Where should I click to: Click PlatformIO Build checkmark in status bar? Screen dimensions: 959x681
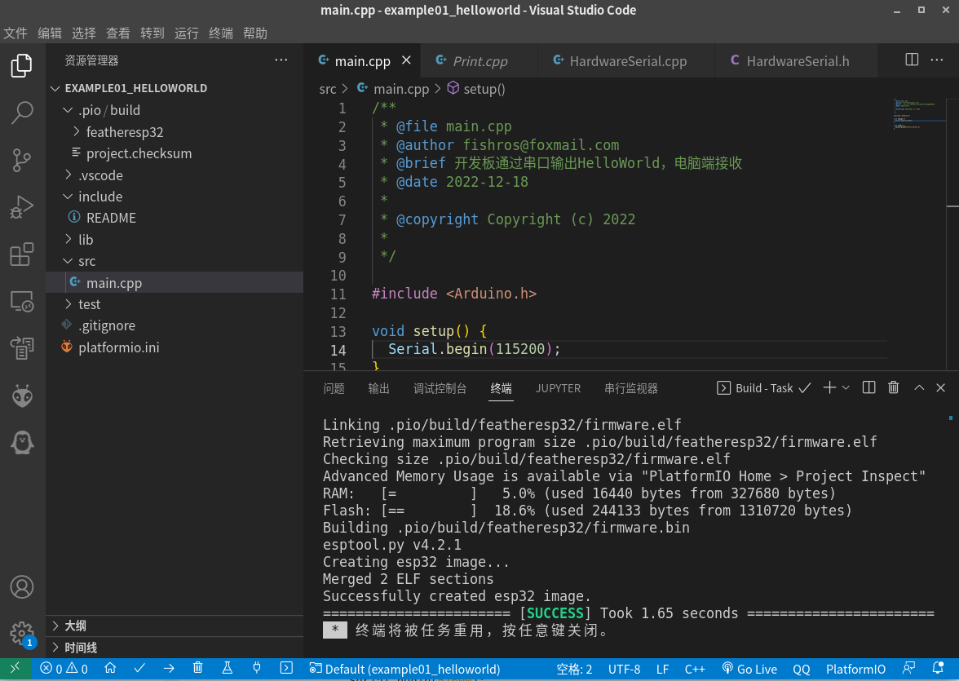click(139, 669)
